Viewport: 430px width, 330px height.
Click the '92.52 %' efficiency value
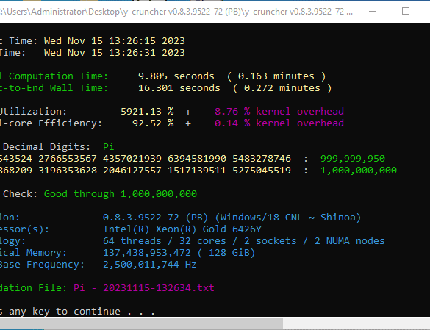153,123
